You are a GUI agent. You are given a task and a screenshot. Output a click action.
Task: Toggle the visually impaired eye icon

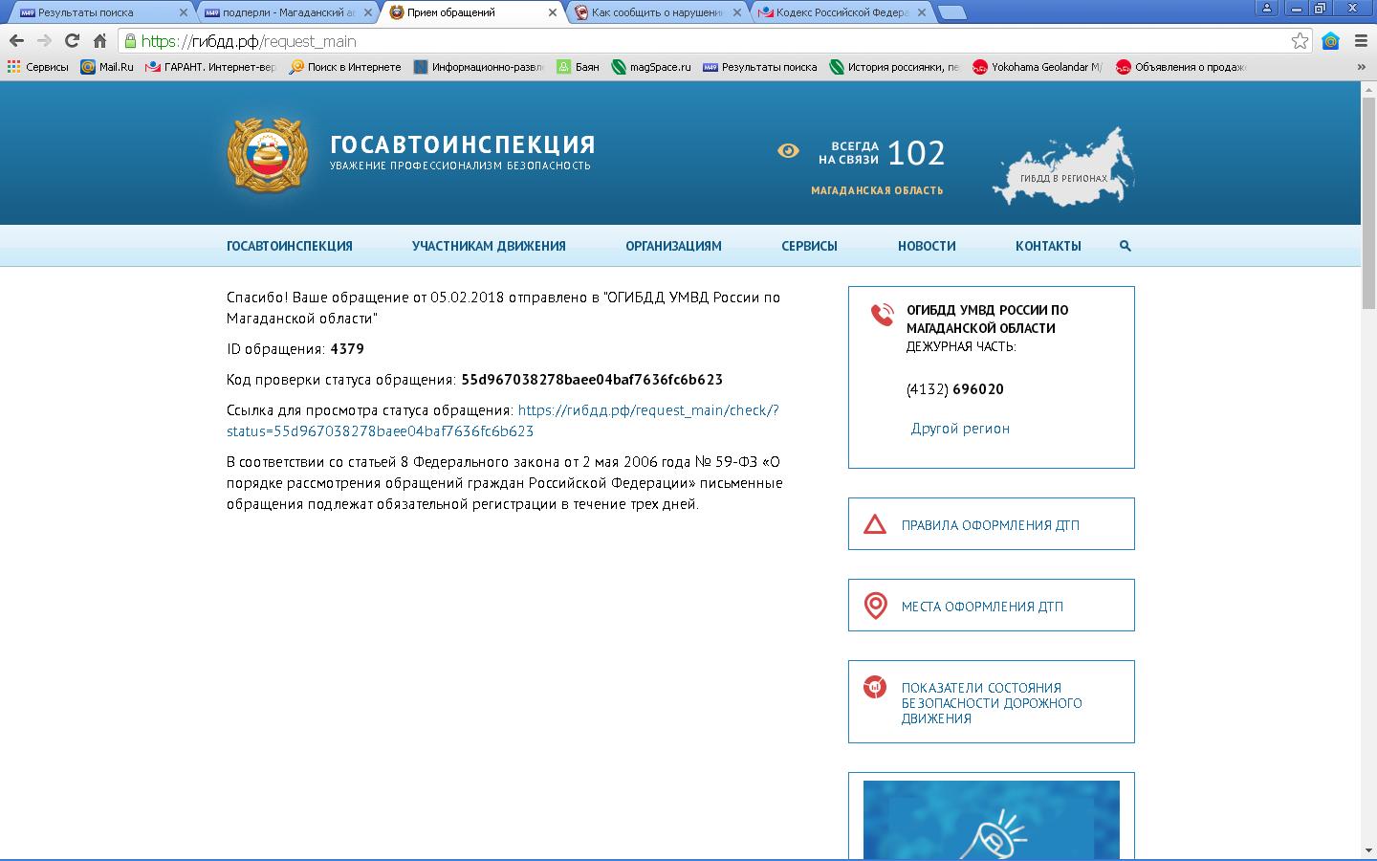click(x=788, y=151)
